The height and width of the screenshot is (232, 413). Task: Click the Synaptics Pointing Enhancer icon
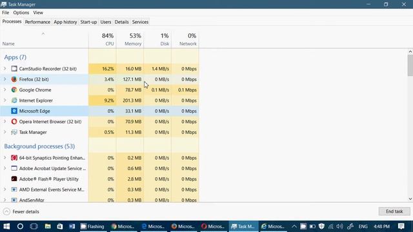[14, 158]
